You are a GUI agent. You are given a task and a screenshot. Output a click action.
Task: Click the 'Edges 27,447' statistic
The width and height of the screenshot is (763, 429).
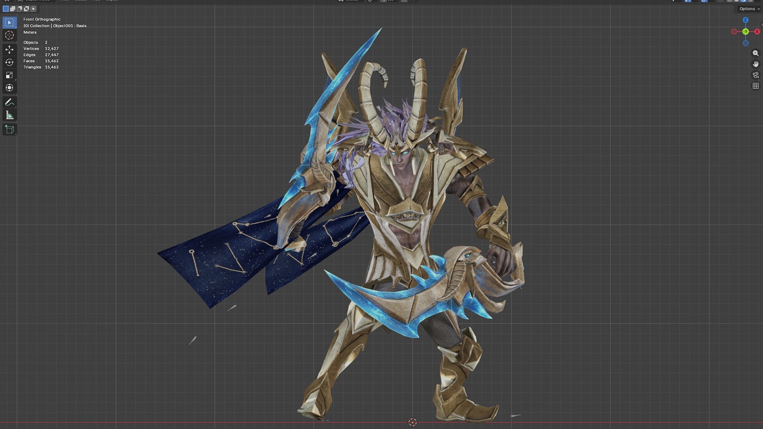[x=41, y=55]
